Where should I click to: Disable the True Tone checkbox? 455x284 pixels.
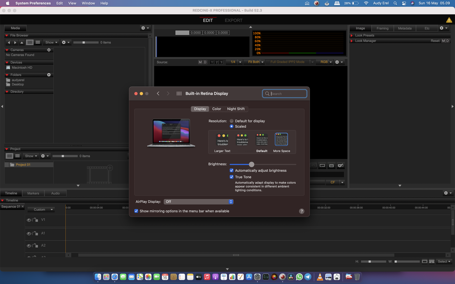[232, 177]
